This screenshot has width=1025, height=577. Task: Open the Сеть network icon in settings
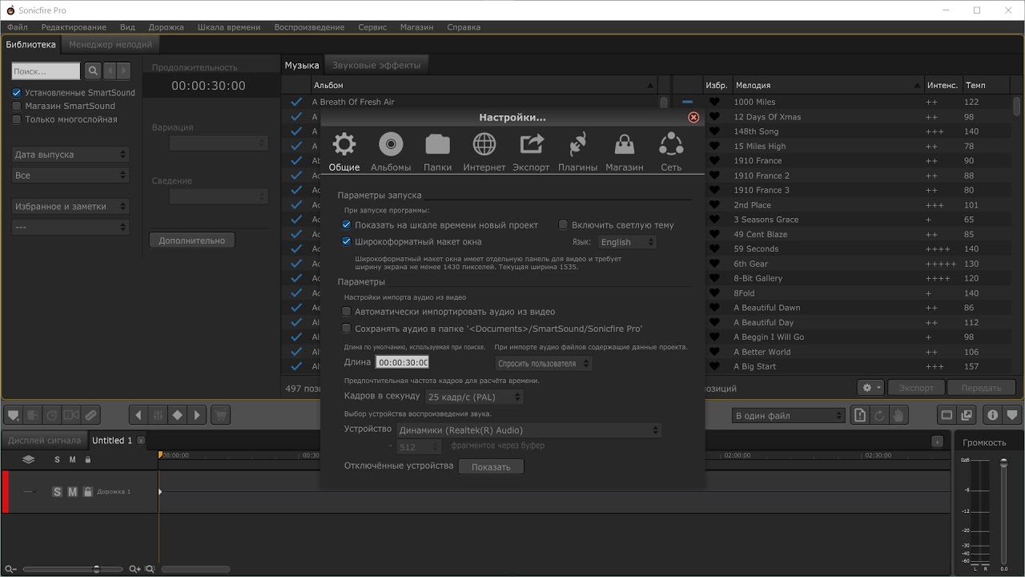(671, 144)
